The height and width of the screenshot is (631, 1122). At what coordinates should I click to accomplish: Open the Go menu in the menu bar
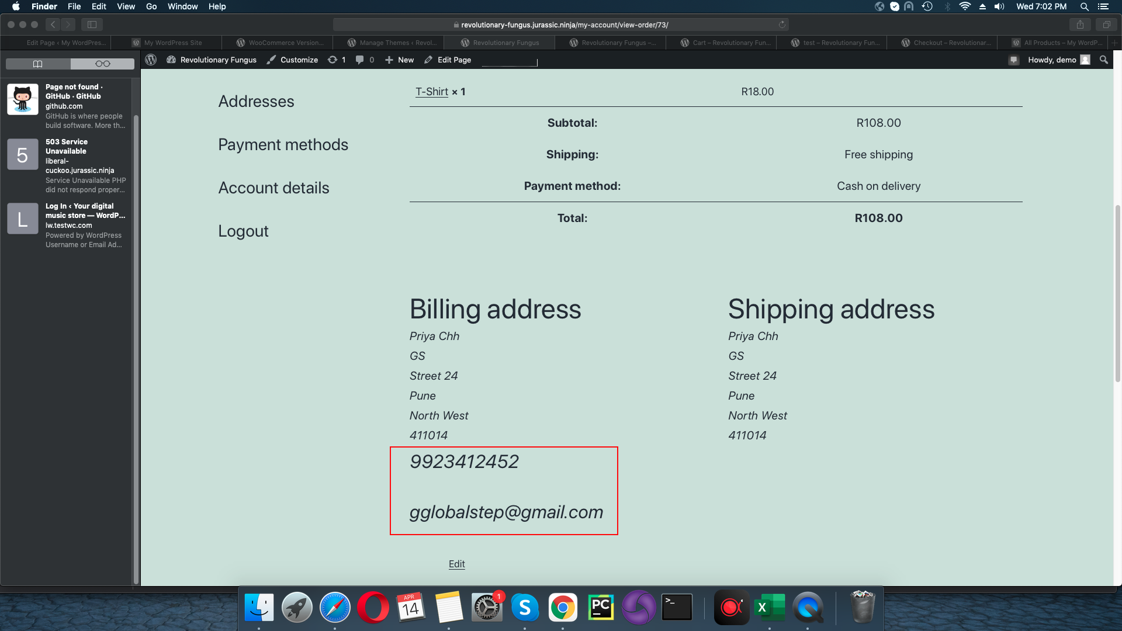(x=151, y=6)
